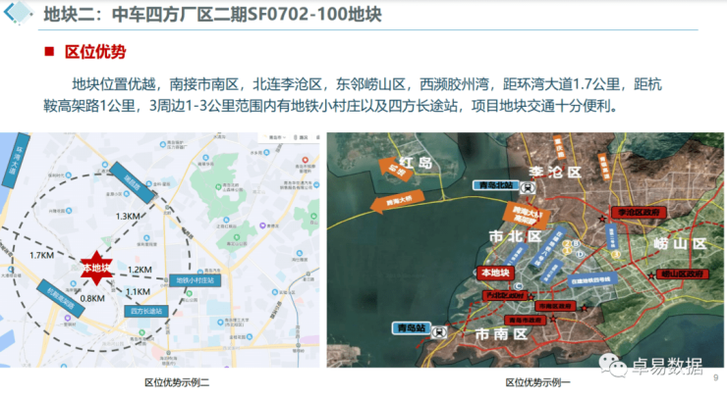The image size is (727, 399).
Task: Click the caption 区位优势示例一
Action: (x=537, y=382)
